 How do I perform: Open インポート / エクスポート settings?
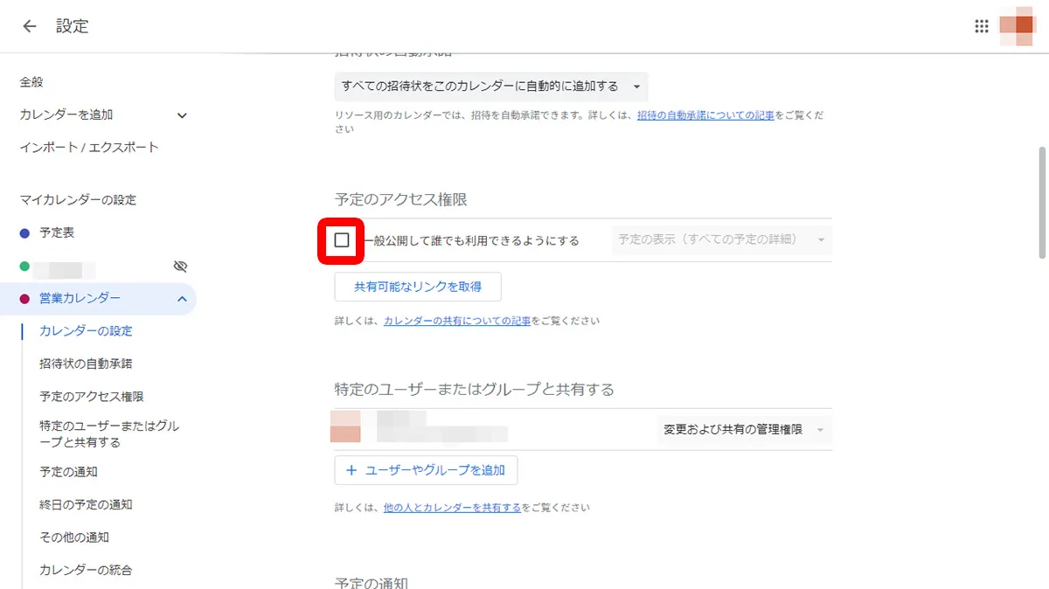click(87, 147)
